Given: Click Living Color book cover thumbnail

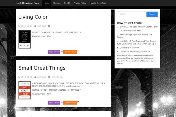Looking at the screenshot, I should pos(25,39).
